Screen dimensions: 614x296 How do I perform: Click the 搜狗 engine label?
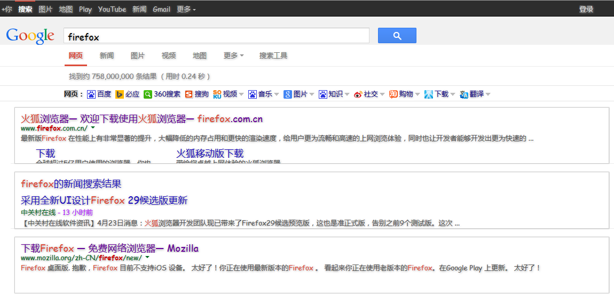(202, 94)
